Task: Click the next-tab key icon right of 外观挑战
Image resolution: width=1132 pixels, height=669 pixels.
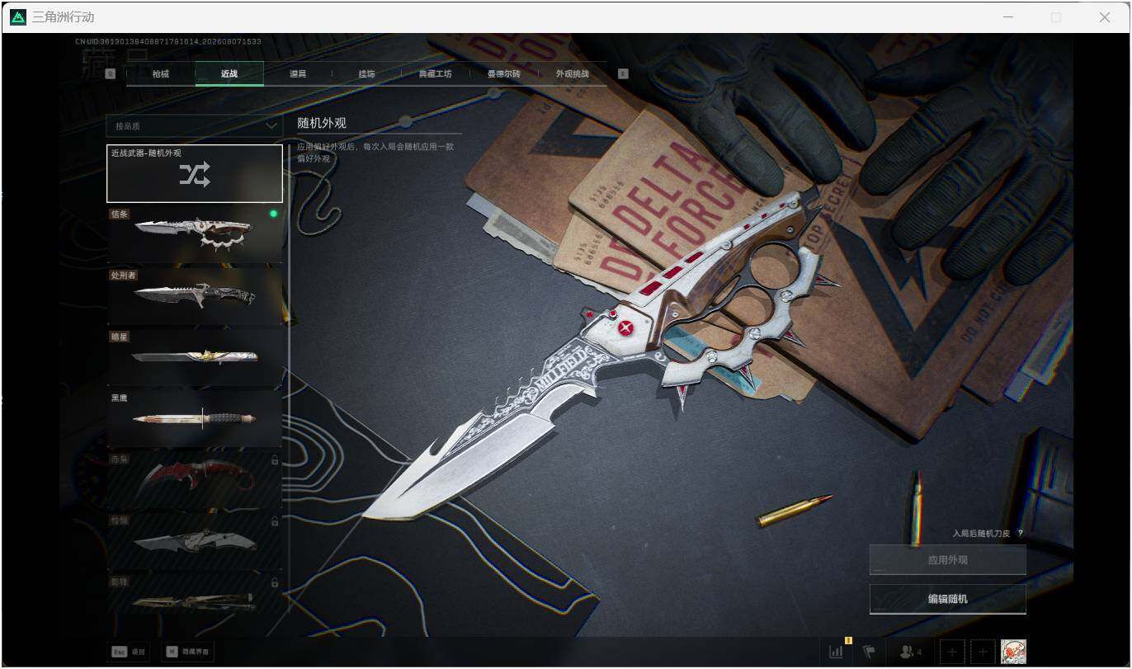Action: [x=623, y=73]
